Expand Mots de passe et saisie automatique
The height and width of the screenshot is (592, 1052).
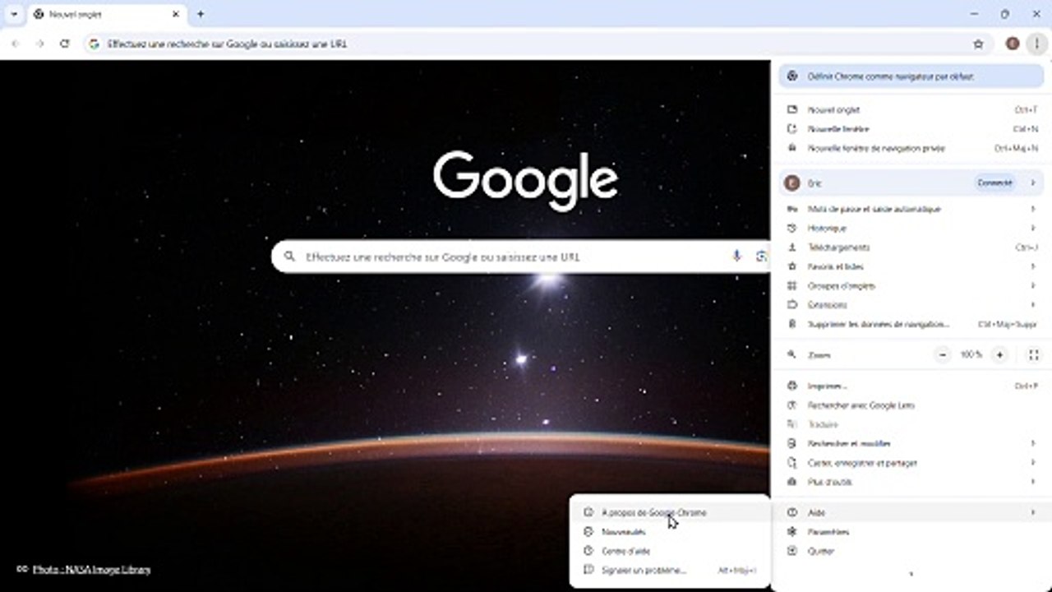click(911, 209)
